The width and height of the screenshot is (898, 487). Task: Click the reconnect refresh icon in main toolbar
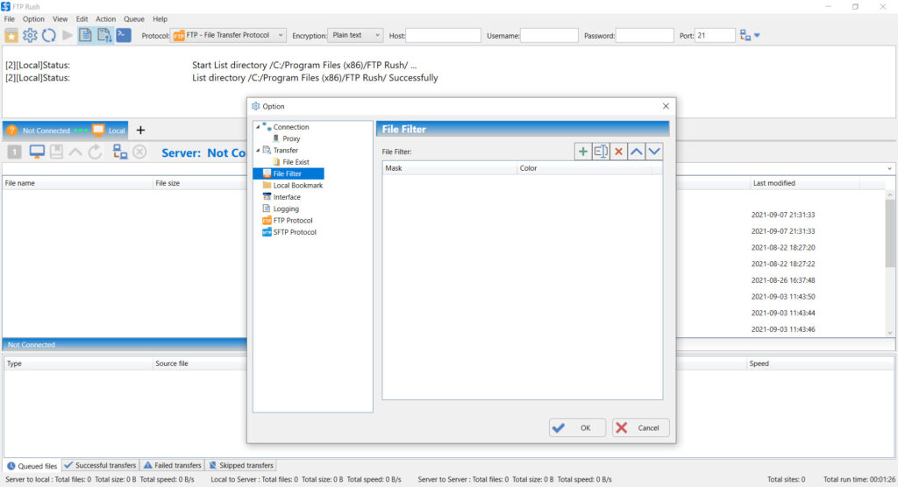49,36
